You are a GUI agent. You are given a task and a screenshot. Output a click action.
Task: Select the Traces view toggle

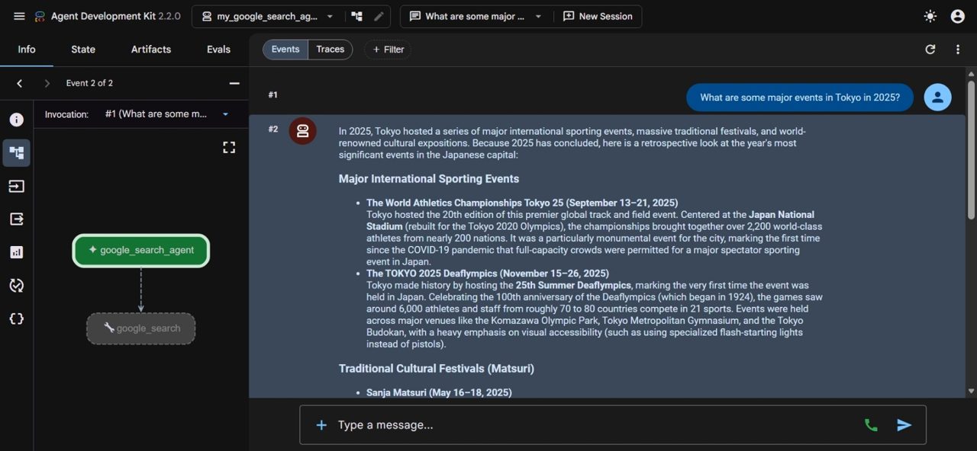pyautogui.click(x=331, y=50)
